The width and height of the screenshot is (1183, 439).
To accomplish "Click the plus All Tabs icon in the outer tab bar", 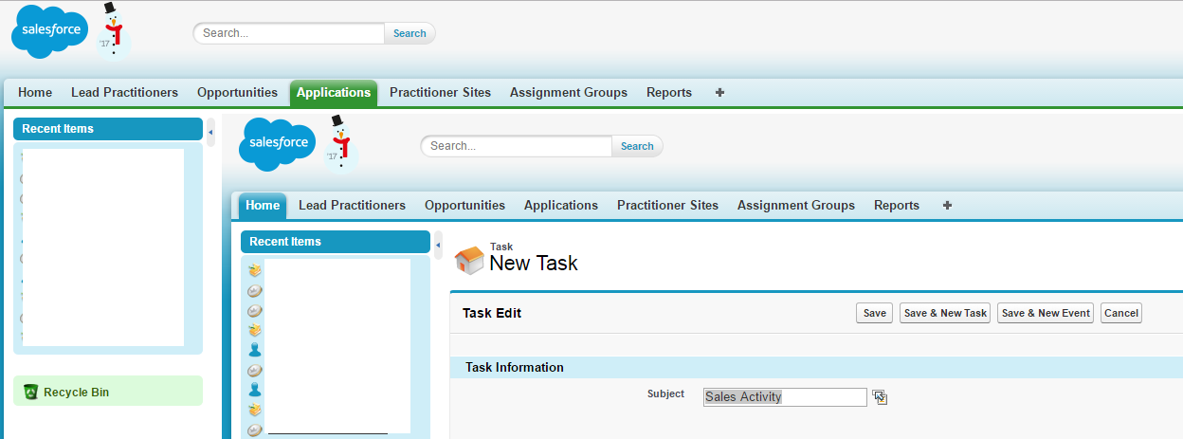I will click(719, 93).
